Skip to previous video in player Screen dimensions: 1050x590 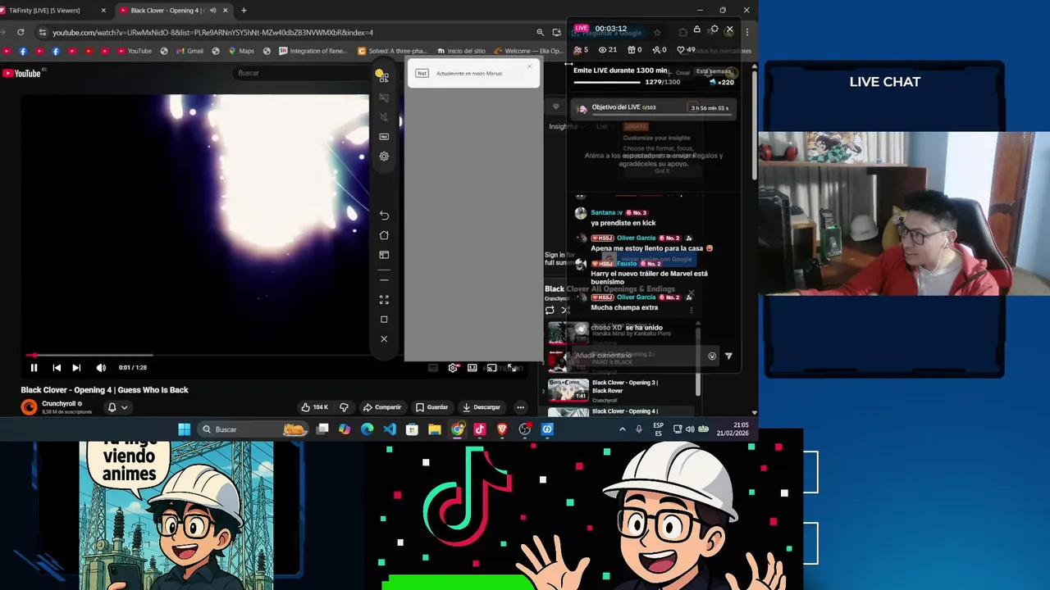(57, 368)
